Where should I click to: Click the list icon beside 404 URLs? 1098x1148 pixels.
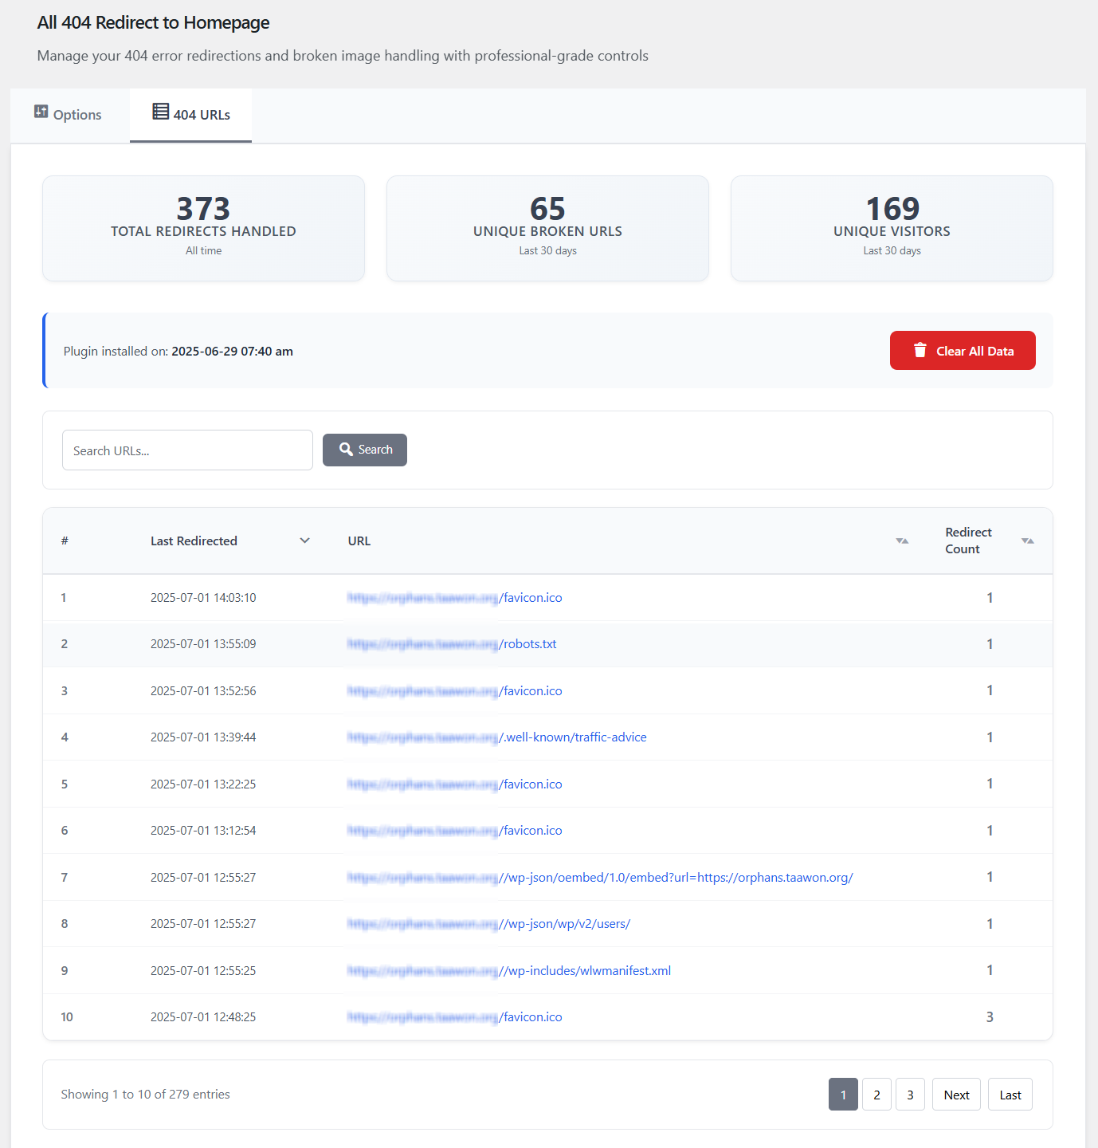[161, 112]
